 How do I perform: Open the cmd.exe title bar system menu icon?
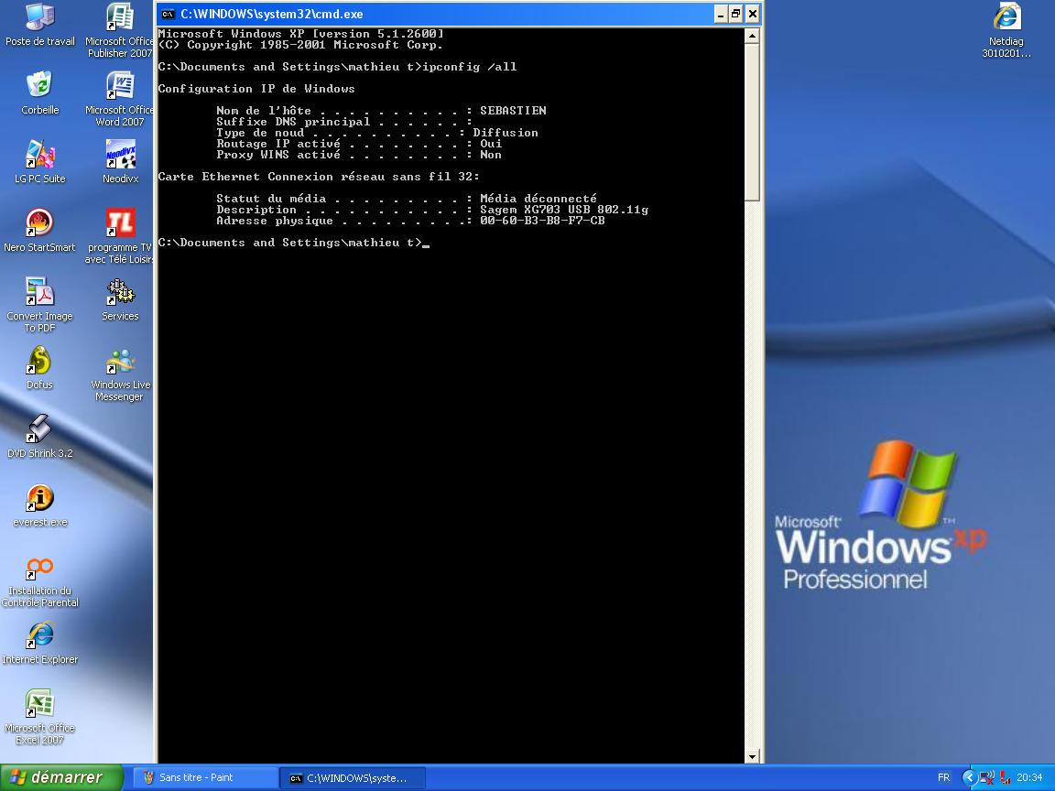(168, 14)
